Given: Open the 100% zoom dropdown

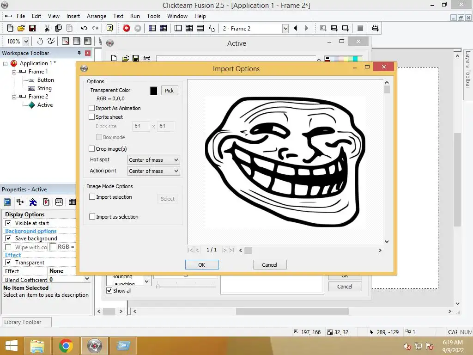Looking at the screenshot, I should (26, 41).
